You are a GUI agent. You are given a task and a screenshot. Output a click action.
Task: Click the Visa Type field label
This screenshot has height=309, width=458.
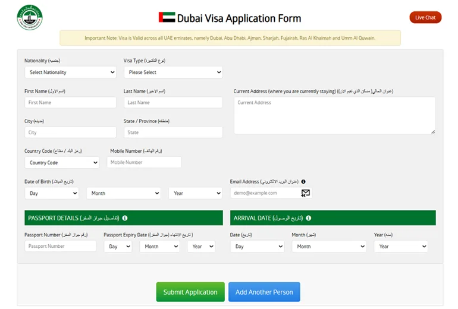pyautogui.click(x=145, y=61)
